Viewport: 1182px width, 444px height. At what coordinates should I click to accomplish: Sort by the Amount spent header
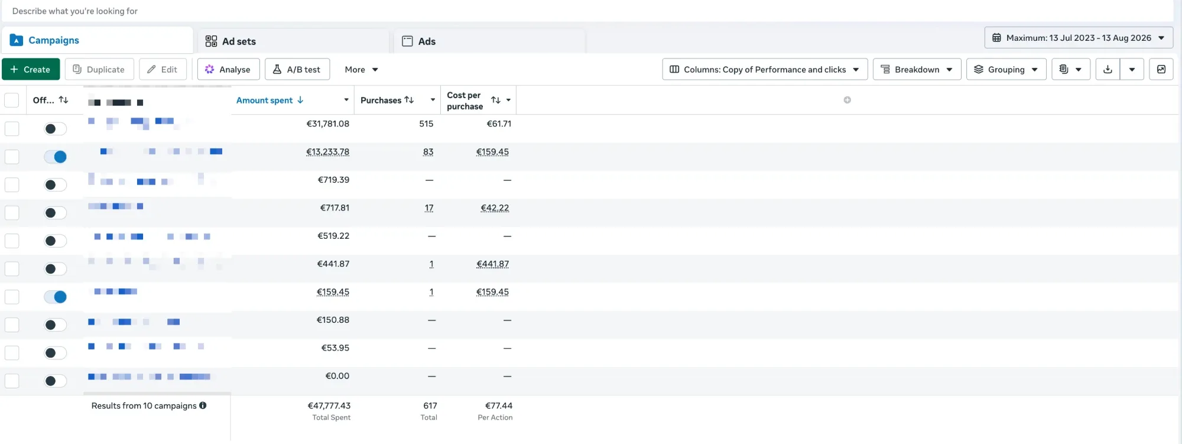click(270, 100)
